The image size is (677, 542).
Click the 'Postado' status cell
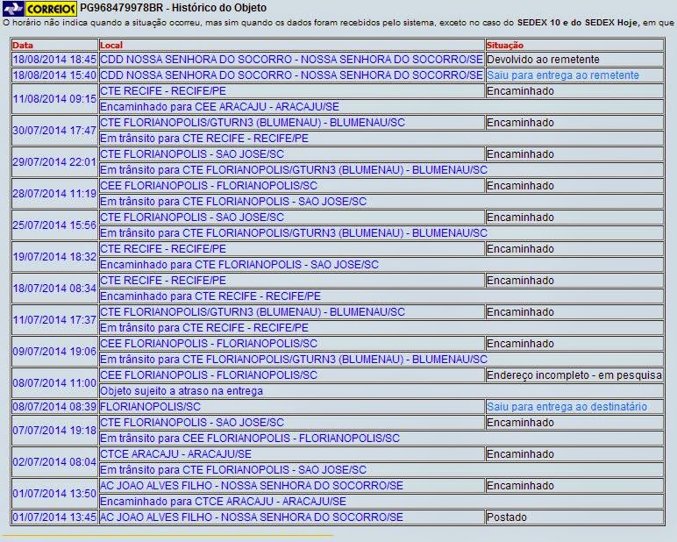[574, 517]
